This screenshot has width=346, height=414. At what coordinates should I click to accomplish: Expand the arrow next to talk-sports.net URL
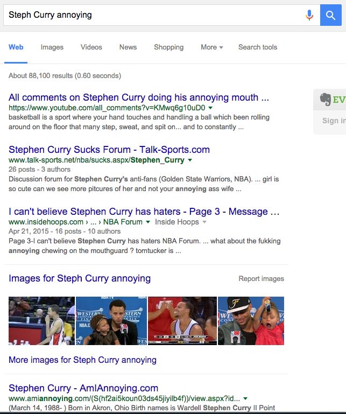190,160
